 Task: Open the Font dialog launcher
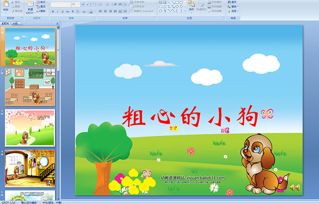(x=95, y=18)
